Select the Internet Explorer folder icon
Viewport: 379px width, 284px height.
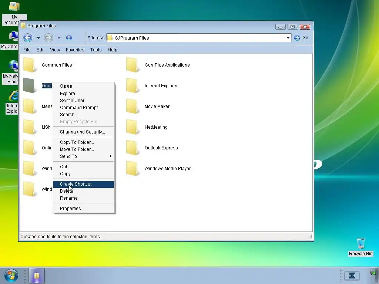coord(133,85)
